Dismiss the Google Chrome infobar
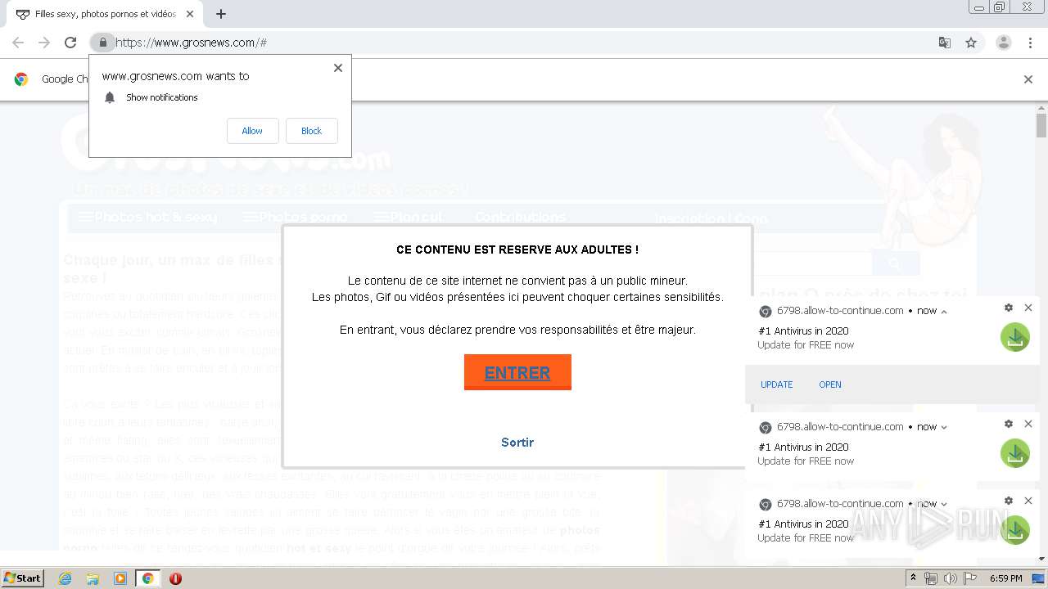 (1028, 79)
